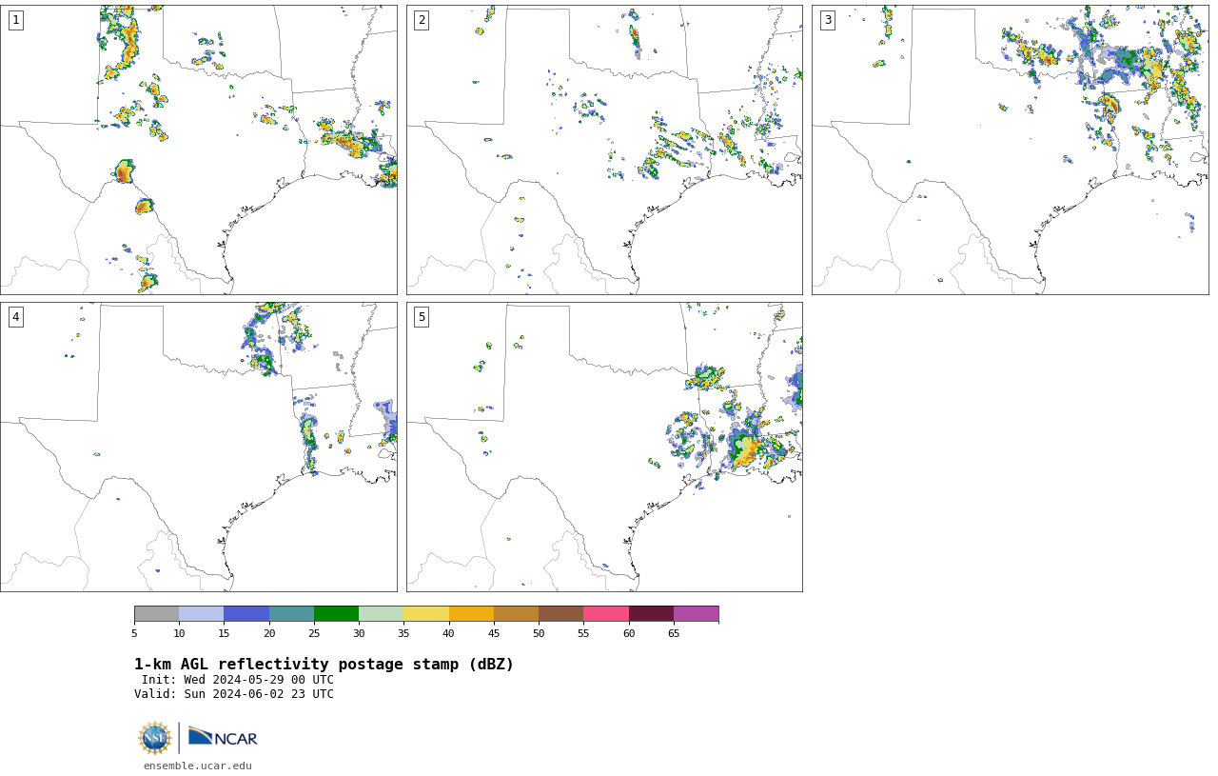The width and height of the screenshot is (1218, 776).
Task: Select the orange 40-45 dBZ swatch
Action: click(x=471, y=613)
